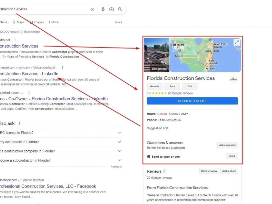Clear the search box with the X icon
The image size is (272, 204).
click(x=92, y=9)
